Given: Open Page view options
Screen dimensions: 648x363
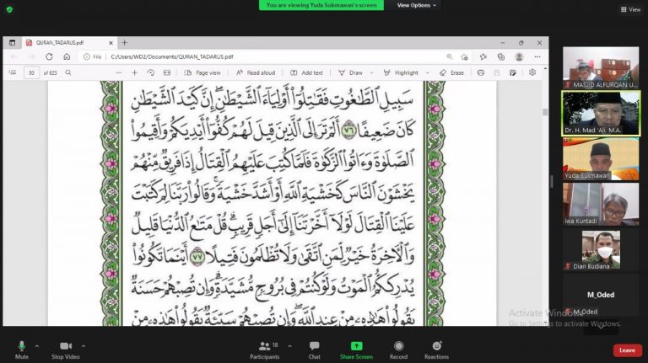Looking at the screenshot, I should pyautogui.click(x=202, y=72).
